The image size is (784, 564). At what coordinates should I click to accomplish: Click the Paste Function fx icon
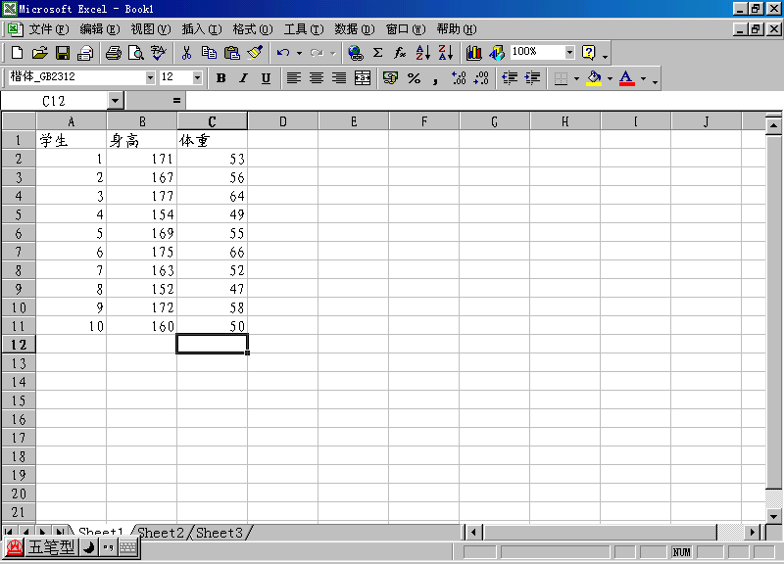coord(400,53)
